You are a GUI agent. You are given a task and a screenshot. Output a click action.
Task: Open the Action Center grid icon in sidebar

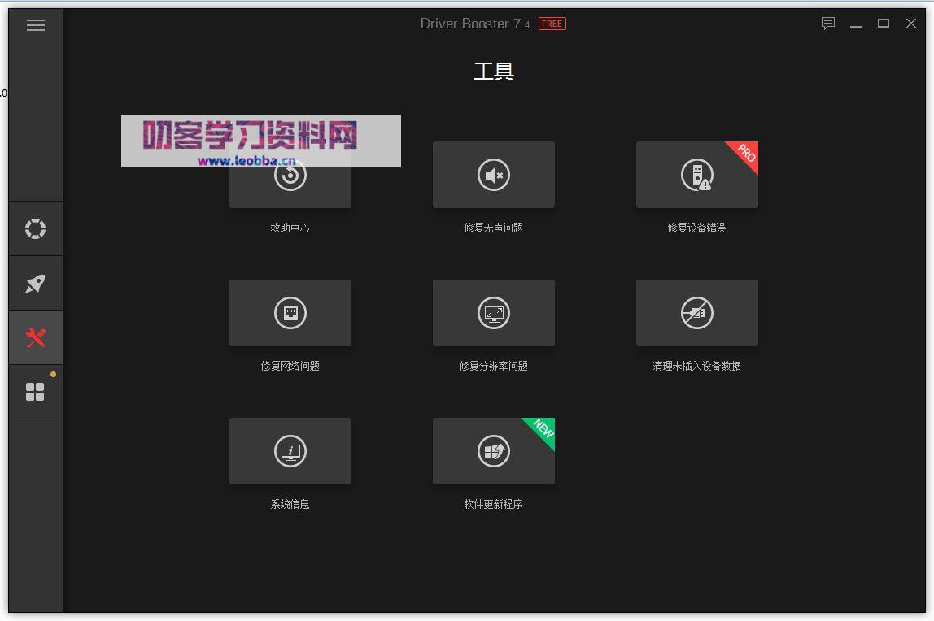35,392
